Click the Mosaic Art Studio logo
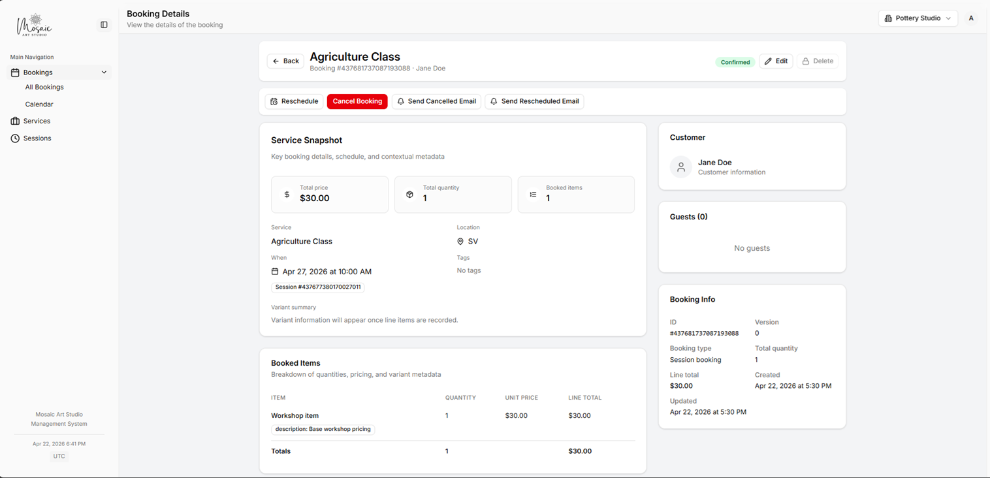990x478 pixels. [x=35, y=25]
